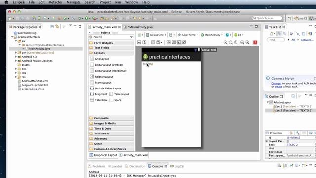Click the zoom to 100% icon
Image resolution: width=316 pixels, height=178 pixels.
(236, 42)
